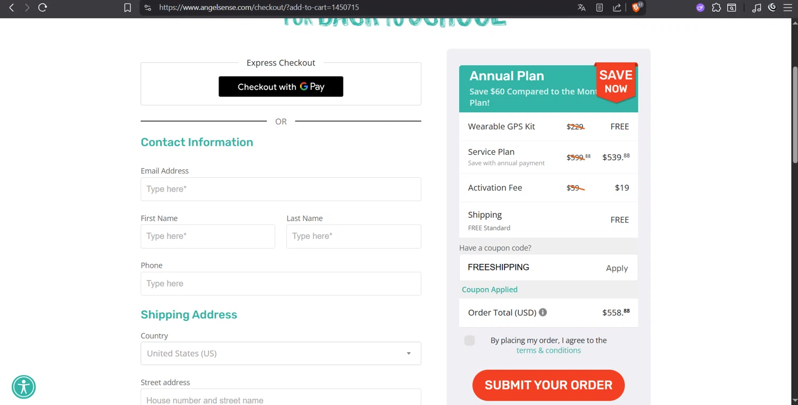Click the 'FREE Standard' shipping text
The image size is (798, 405).
click(x=489, y=228)
